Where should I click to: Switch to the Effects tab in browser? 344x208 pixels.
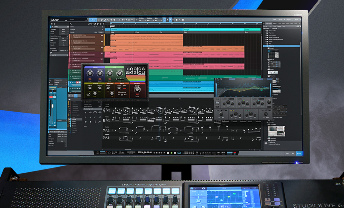pos(275,23)
